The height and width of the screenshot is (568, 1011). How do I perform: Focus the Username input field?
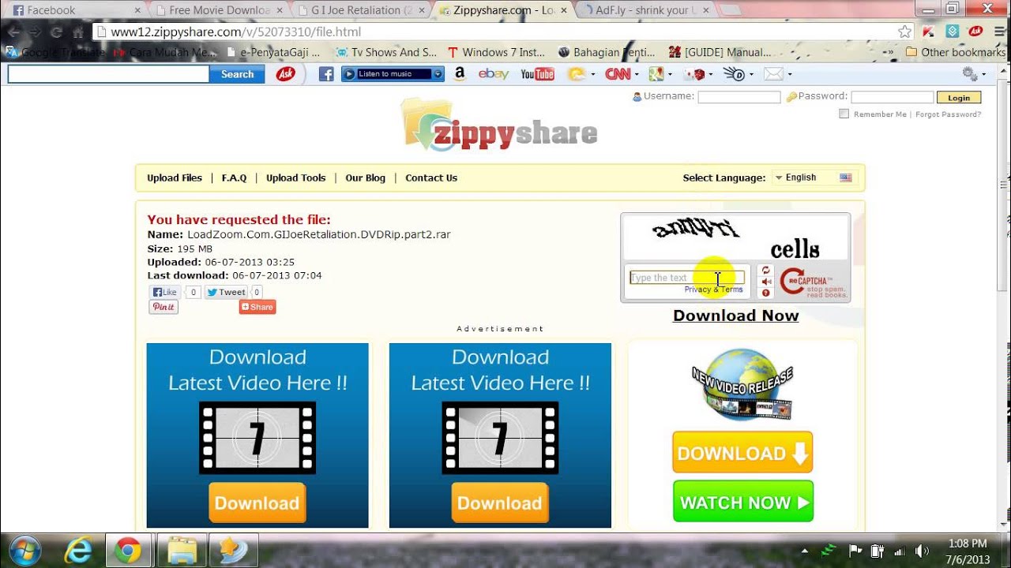coord(739,97)
